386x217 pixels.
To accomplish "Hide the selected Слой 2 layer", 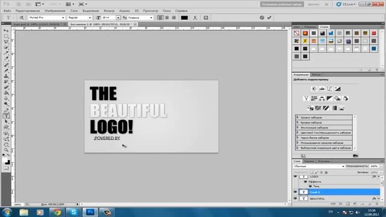I will pos(296,192).
